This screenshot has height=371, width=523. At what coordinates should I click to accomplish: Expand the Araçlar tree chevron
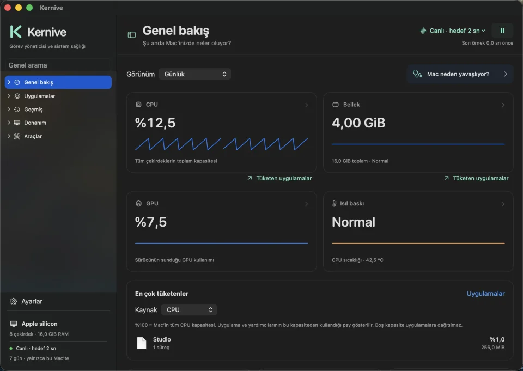9,136
